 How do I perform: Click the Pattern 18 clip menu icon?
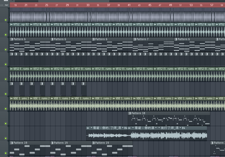[x=130, y=113]
